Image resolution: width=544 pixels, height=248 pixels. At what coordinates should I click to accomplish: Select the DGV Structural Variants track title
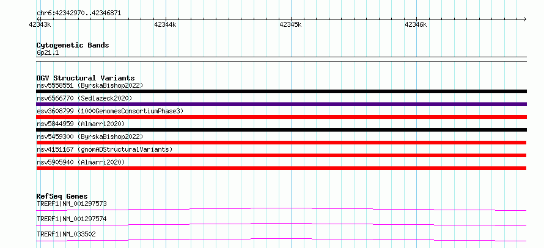86,78
